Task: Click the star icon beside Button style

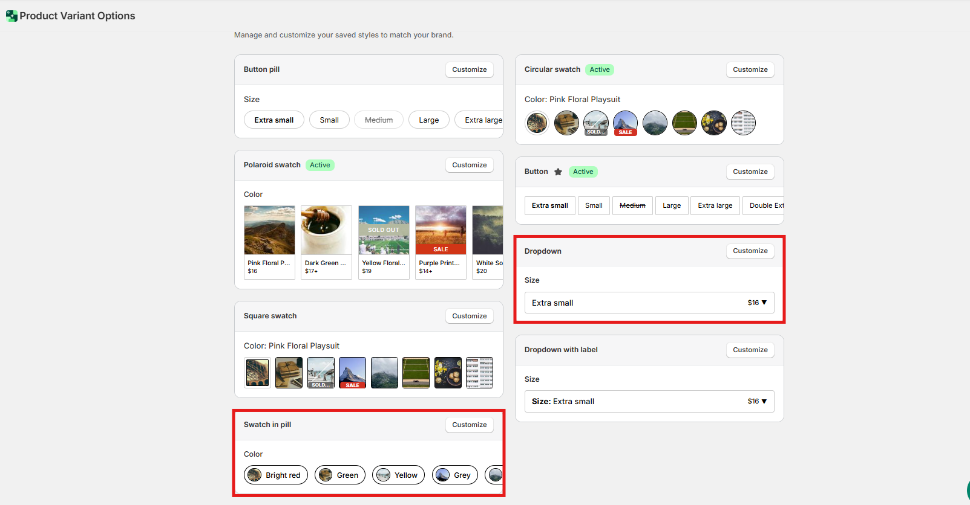Action: pos(558,172)
